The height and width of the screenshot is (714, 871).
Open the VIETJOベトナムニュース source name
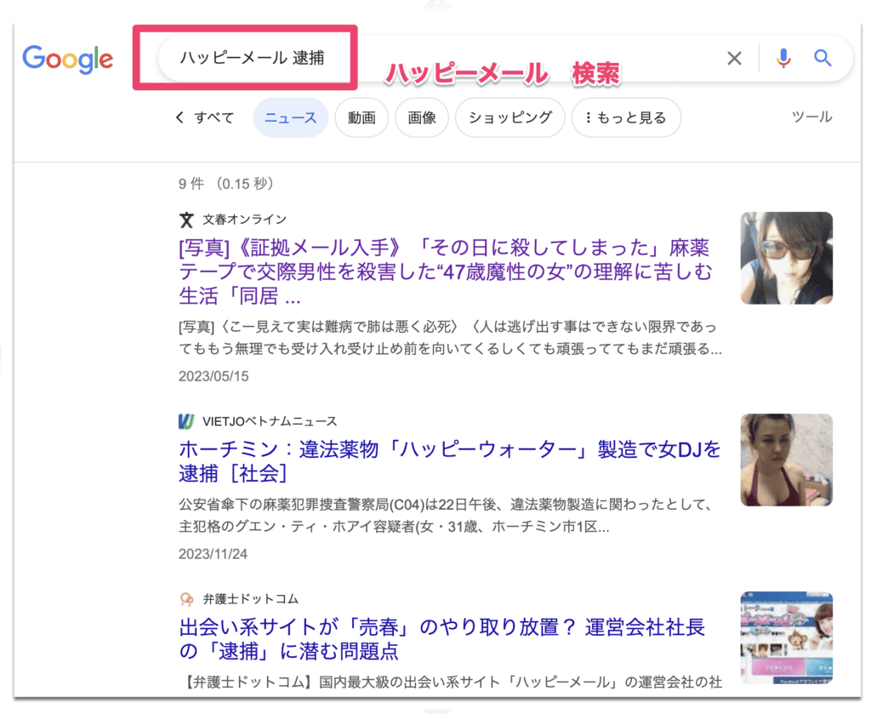pos(270,421)
